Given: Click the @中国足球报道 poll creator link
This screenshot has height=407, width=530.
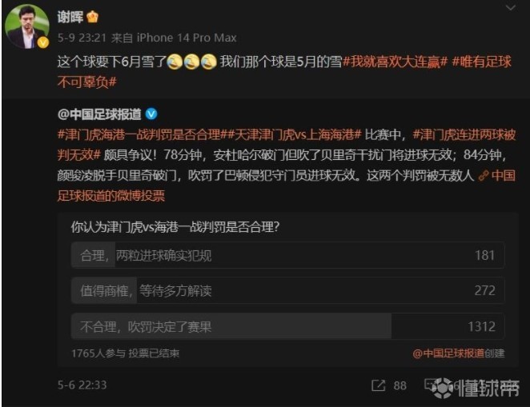Looking at the screenshot, I should pyautogui.click(x=448, y=353).
